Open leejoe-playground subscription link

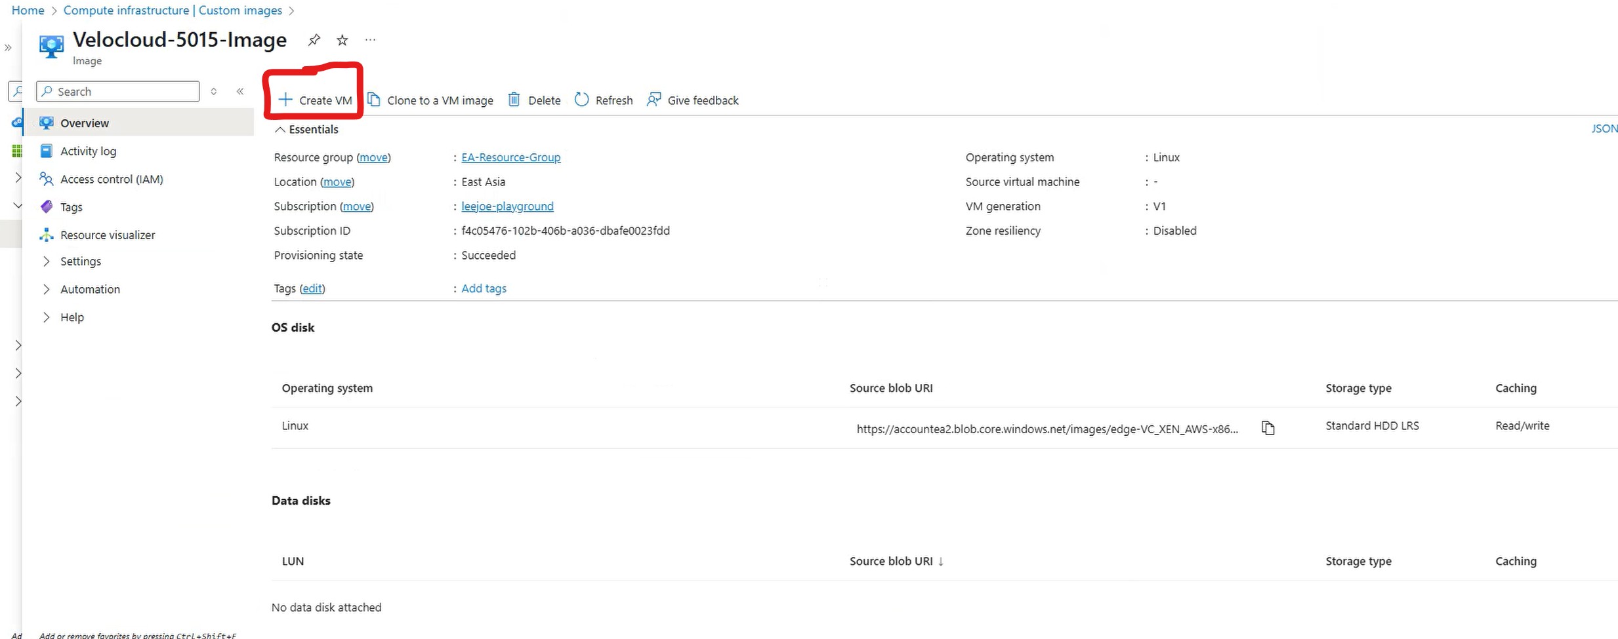pyautogui.click(x=507, y=206)
